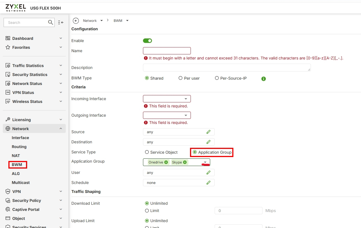Click the Captive Portal globe icon
Viewport: 361px width, 228px height.
[8, 209]
